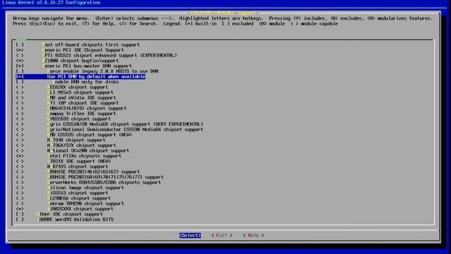
Task: Select HPT36X/37X chipset support entry
Action: click(66, 145)
